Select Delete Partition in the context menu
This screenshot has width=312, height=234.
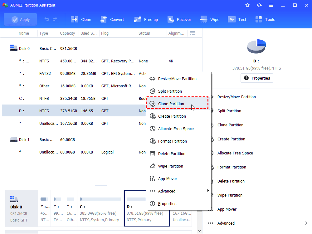pyautogui.click(x=171, y=154)
